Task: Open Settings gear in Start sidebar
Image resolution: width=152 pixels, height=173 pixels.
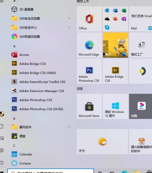Action: [x=2, y=150]
